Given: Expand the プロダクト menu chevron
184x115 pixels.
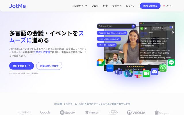Looking at the screenshot, I should (86, 6).
